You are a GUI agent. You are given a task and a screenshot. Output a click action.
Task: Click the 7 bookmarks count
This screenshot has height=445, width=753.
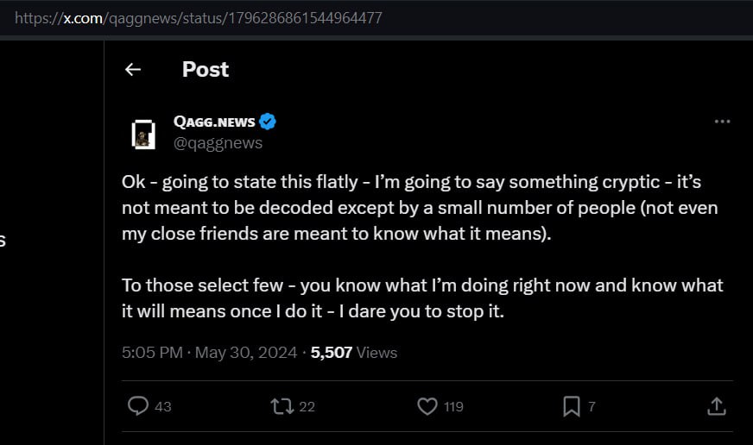[x=592, y=407]
